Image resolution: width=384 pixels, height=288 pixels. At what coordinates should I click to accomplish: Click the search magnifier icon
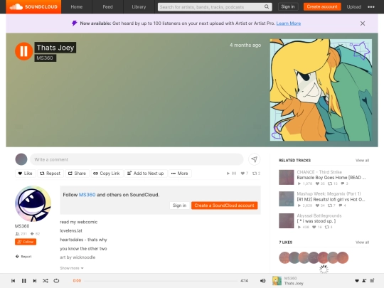click(267, 7)
